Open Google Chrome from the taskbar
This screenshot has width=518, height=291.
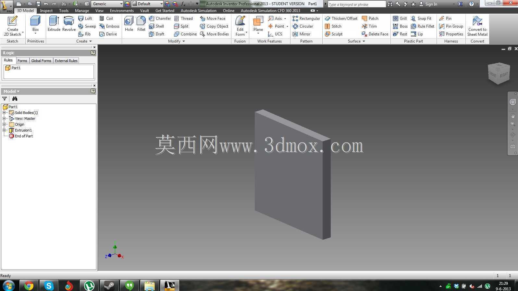[29, 286]
